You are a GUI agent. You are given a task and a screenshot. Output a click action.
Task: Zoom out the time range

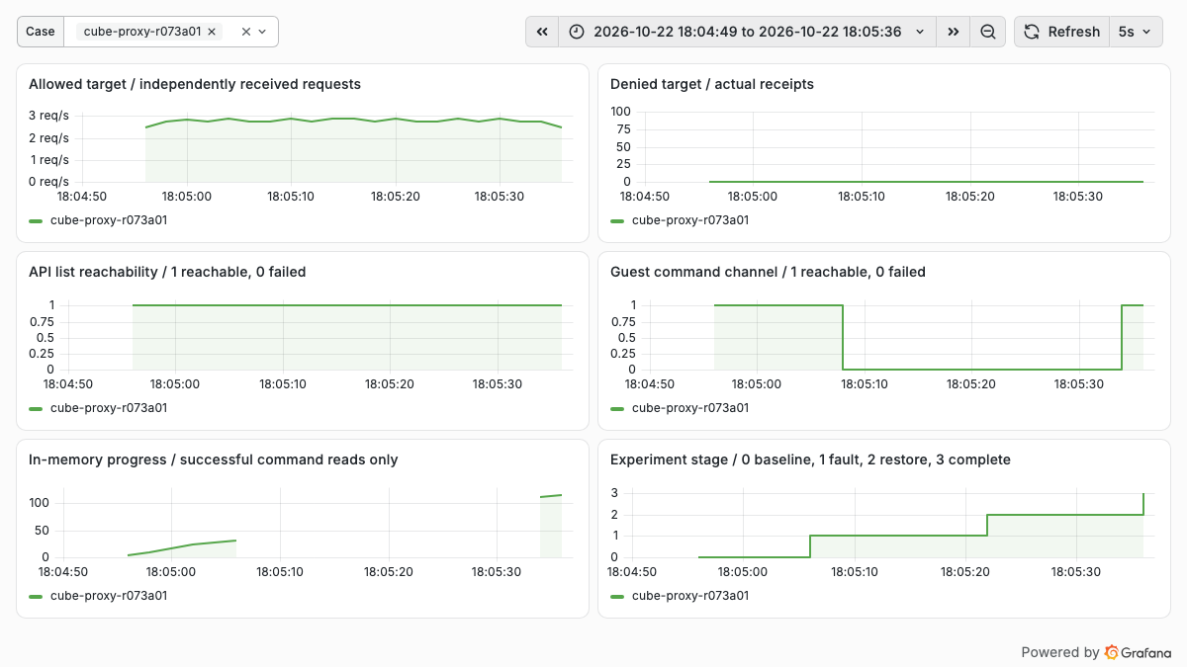click(987, 32)
